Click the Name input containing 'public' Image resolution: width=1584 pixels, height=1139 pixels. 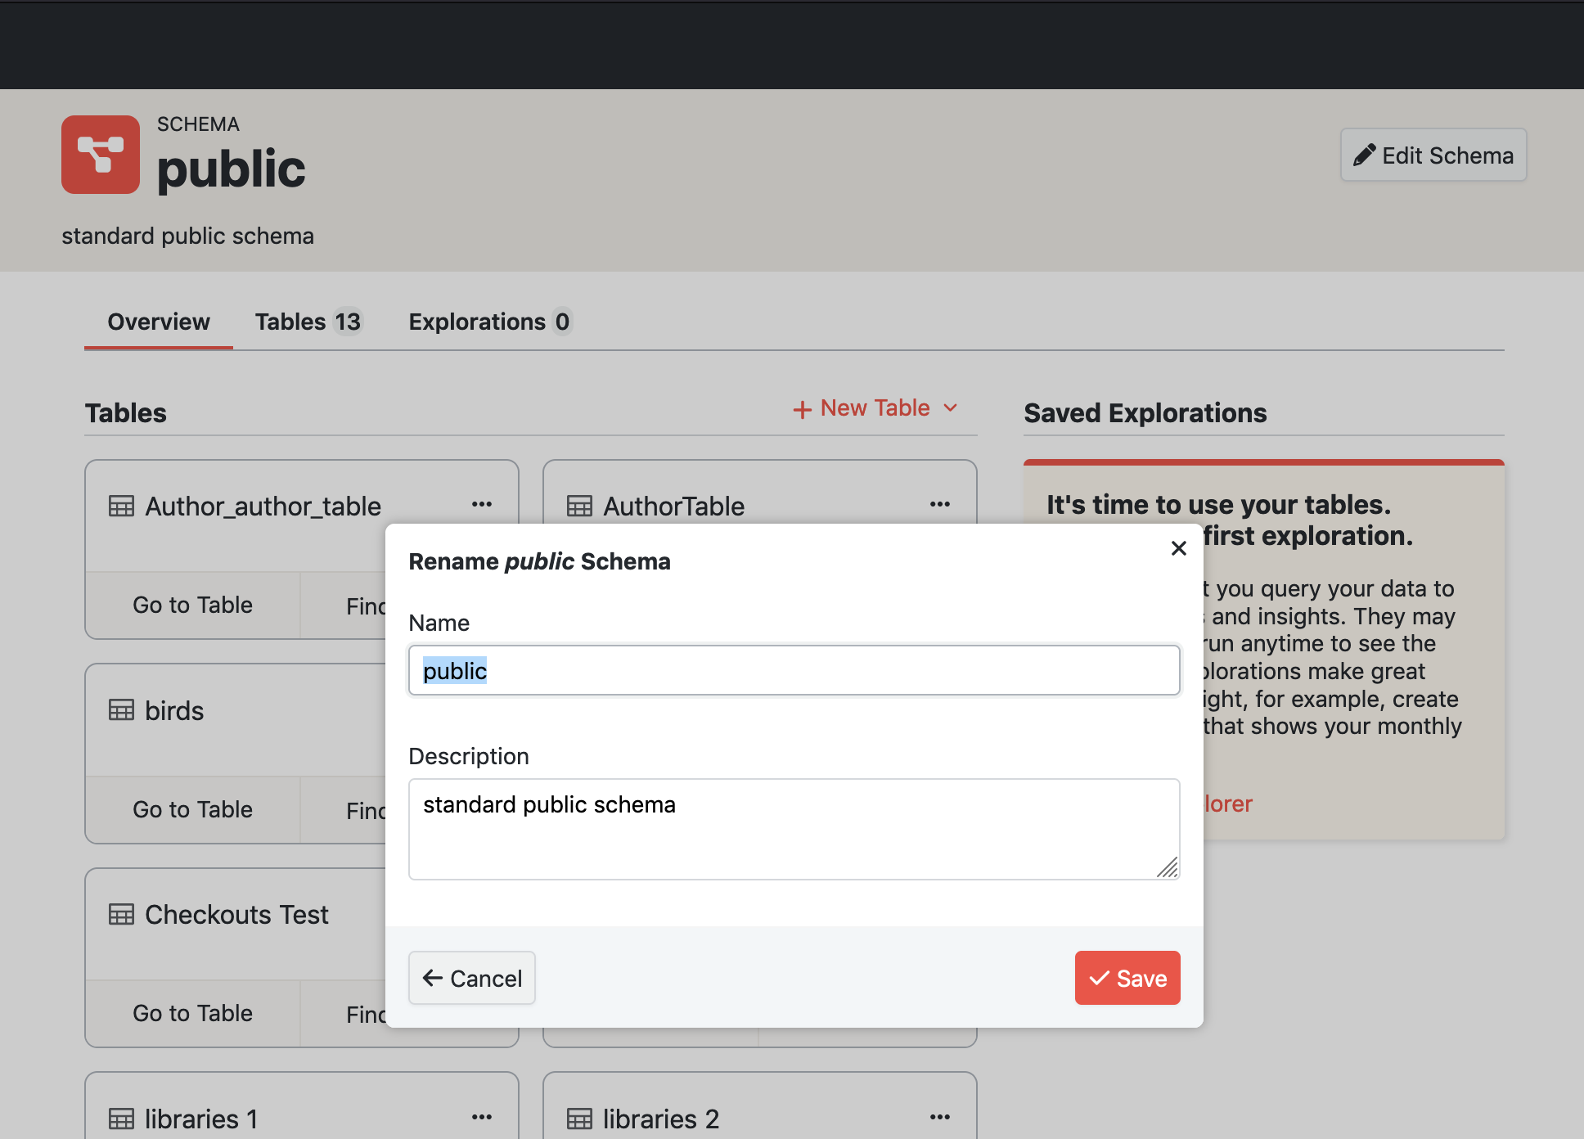(x=794, y=670)
